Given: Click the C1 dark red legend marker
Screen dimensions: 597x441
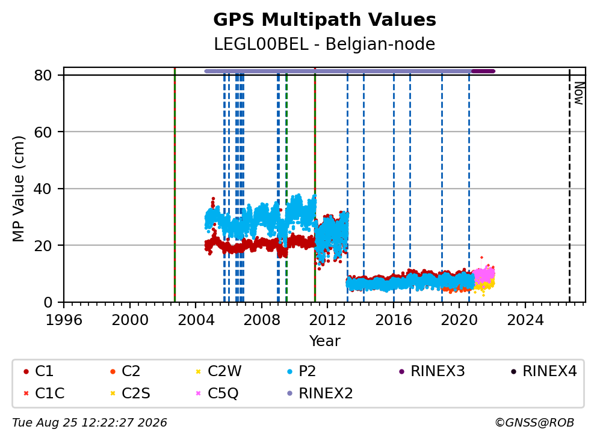Looking at the screenshot, I should [26, 371].
